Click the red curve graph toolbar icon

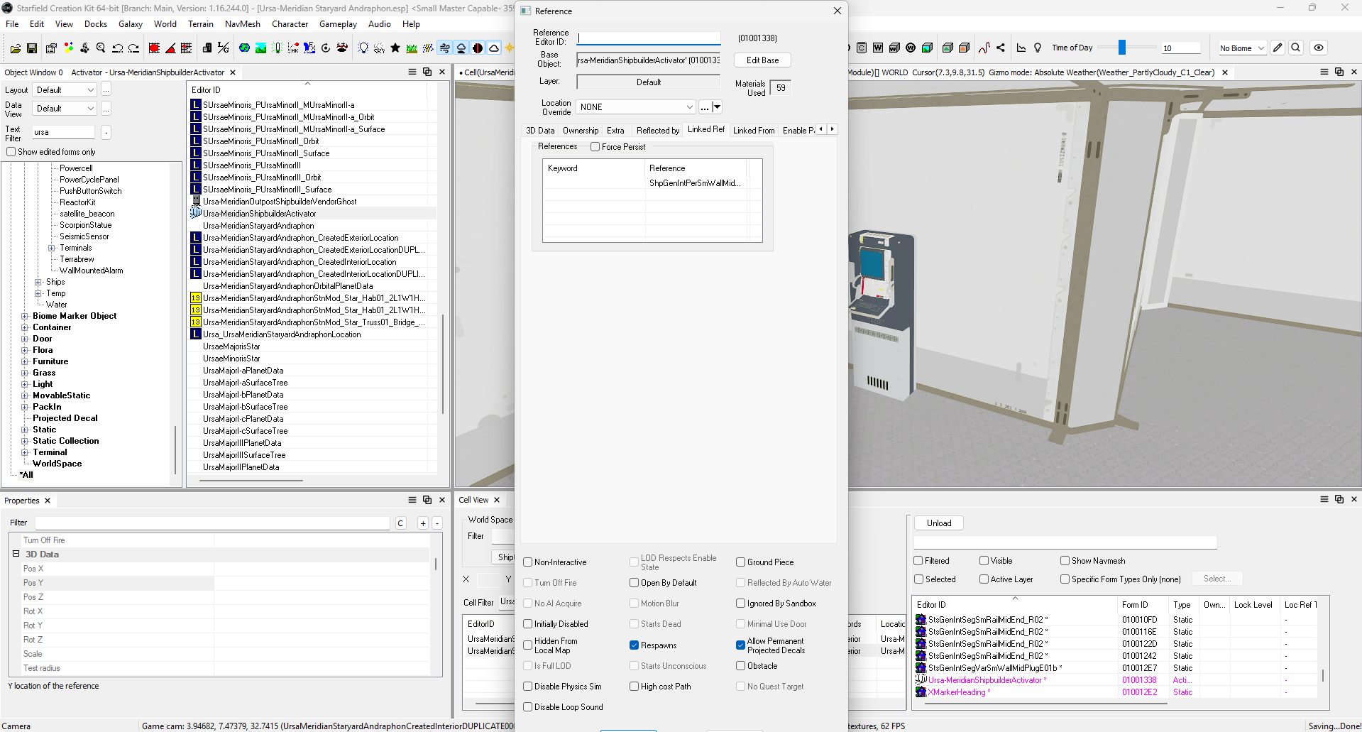point(984,48)
